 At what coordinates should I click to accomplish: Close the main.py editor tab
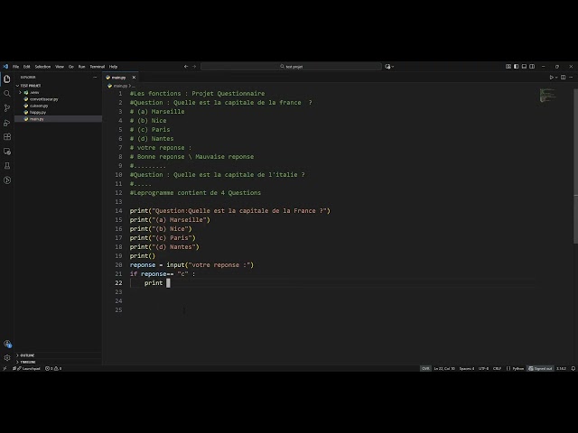(x=134, y=78)
